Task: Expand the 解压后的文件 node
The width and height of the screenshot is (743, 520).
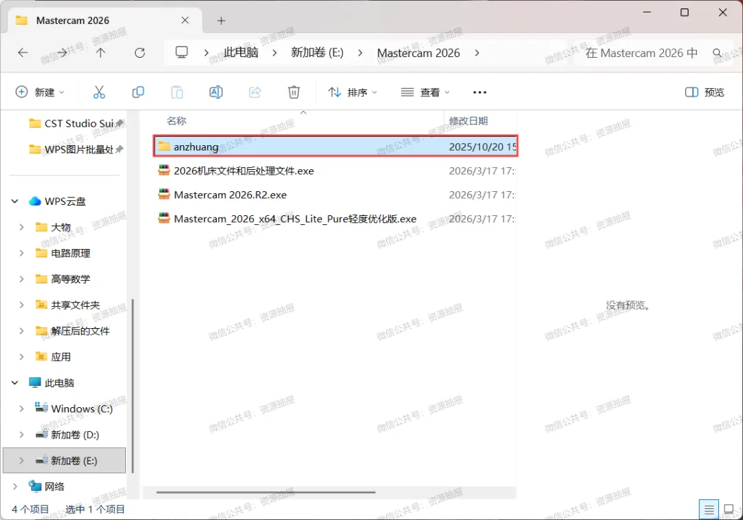Action: (21, 331)
